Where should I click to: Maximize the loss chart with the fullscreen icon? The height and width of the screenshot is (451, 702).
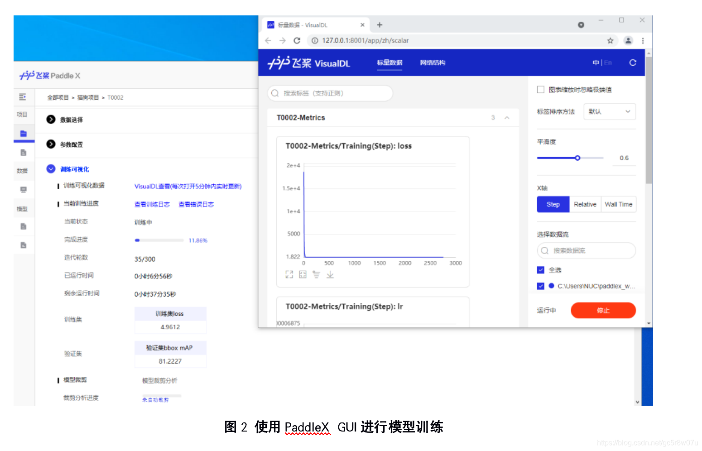[289, 274]
